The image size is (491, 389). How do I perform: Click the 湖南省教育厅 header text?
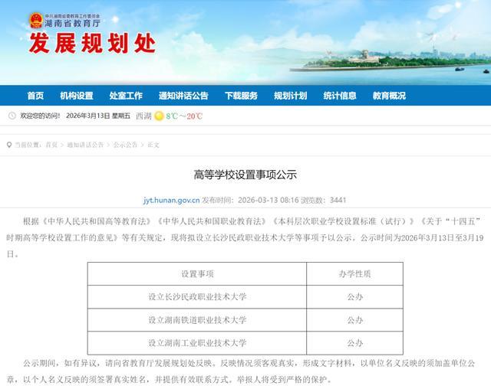point(72,23)
